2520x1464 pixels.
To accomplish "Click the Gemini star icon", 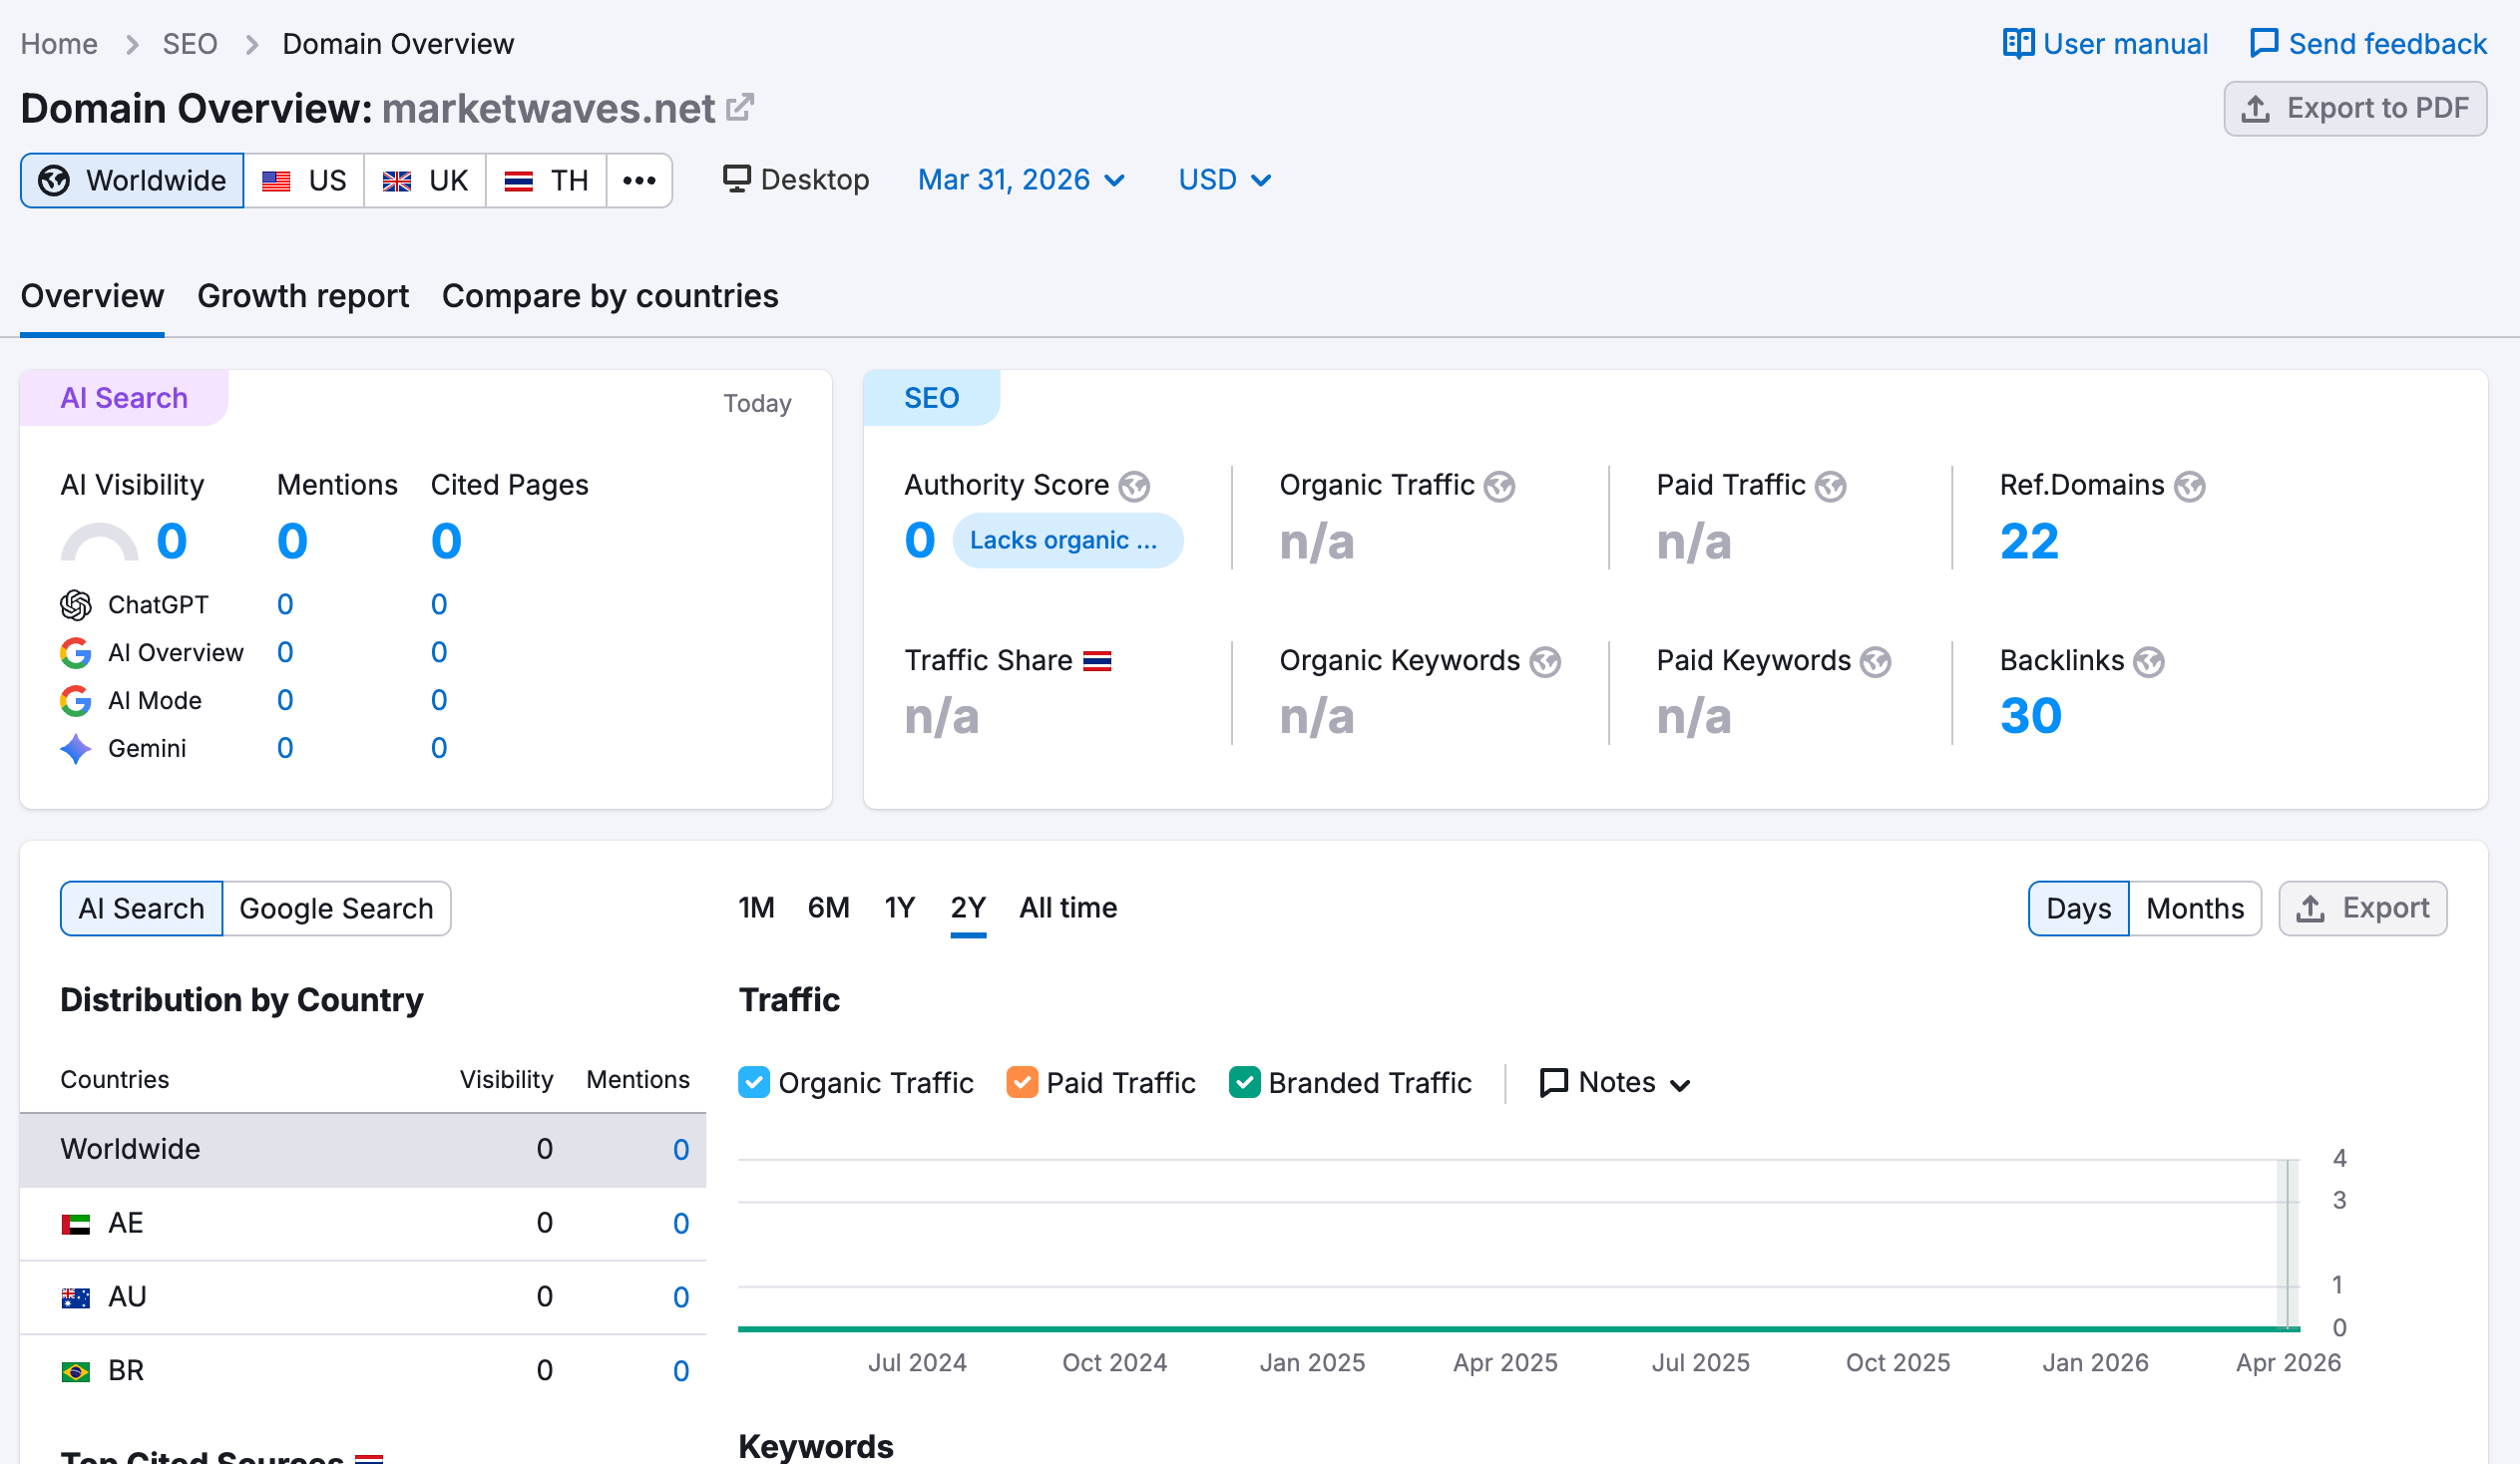I will pyautogui.click(x=76, y=749).
